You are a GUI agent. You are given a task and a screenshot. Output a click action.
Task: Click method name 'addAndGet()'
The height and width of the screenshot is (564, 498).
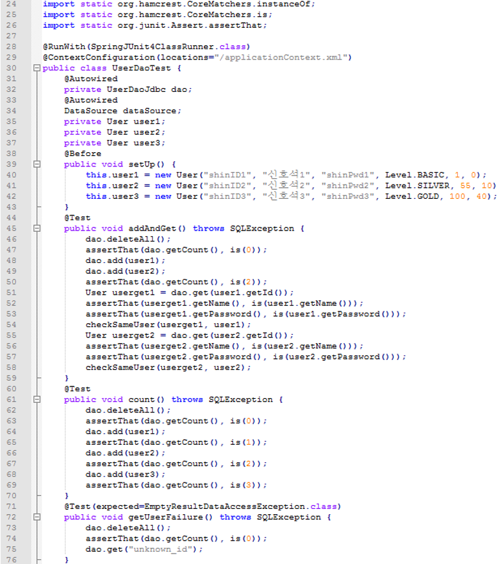pyautogui.click(x=157, y=229)
